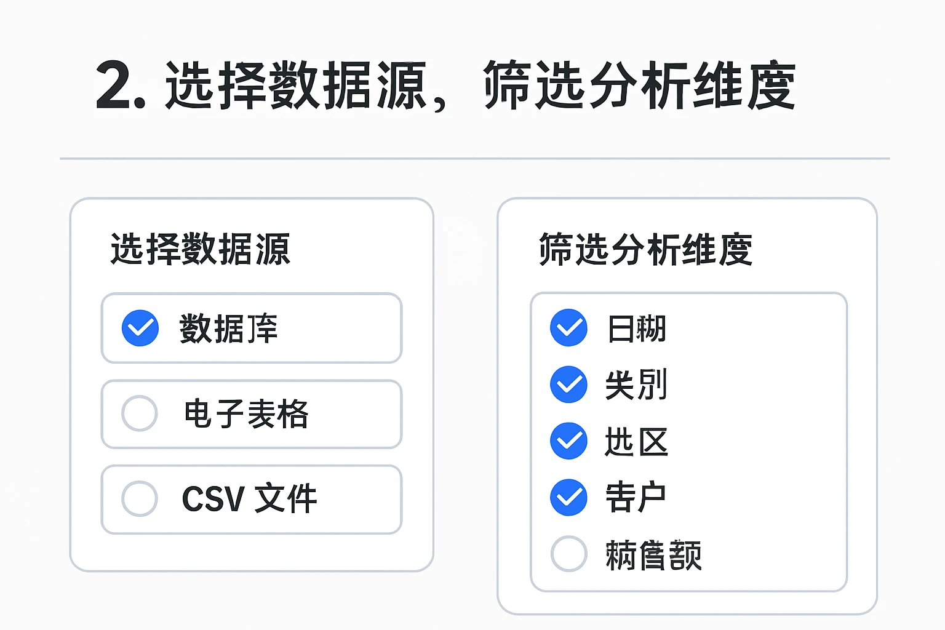Image resolution: width=945 pixels, height=630 pixels.
Task: Deselect the checkmark icon for 地区
Action: [568, 441]
